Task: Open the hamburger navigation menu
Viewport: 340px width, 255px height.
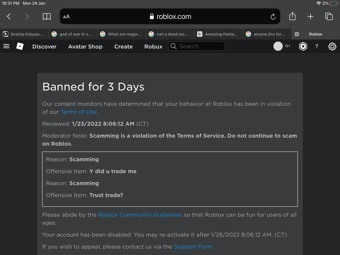Action: (x=6, y=46)
